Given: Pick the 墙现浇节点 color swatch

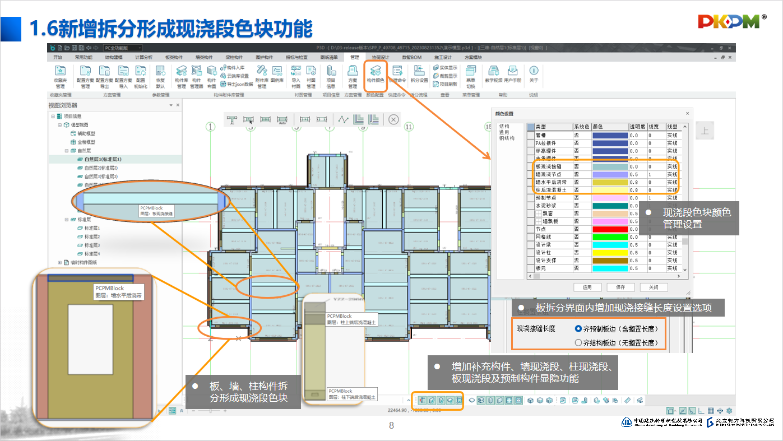Looking at the screenshot, I should tap(609, 174).
